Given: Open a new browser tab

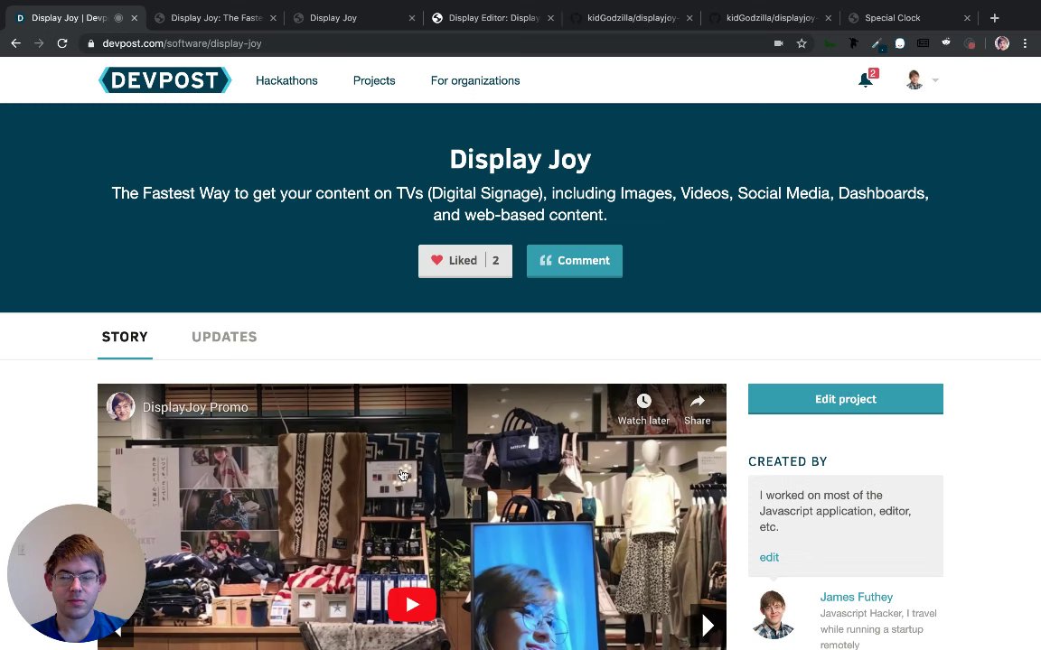Looking at the screenshot, I should [995, 18].
